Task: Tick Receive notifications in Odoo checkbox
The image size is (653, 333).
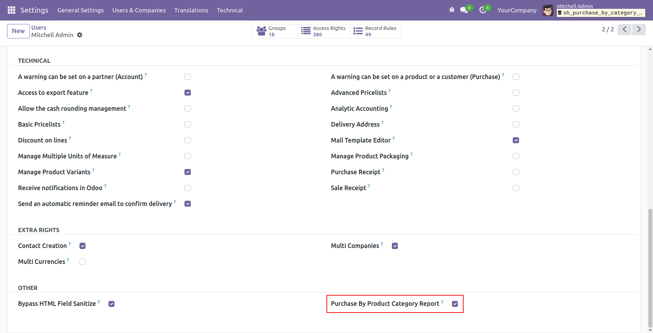Action: (x=188, y=188)
